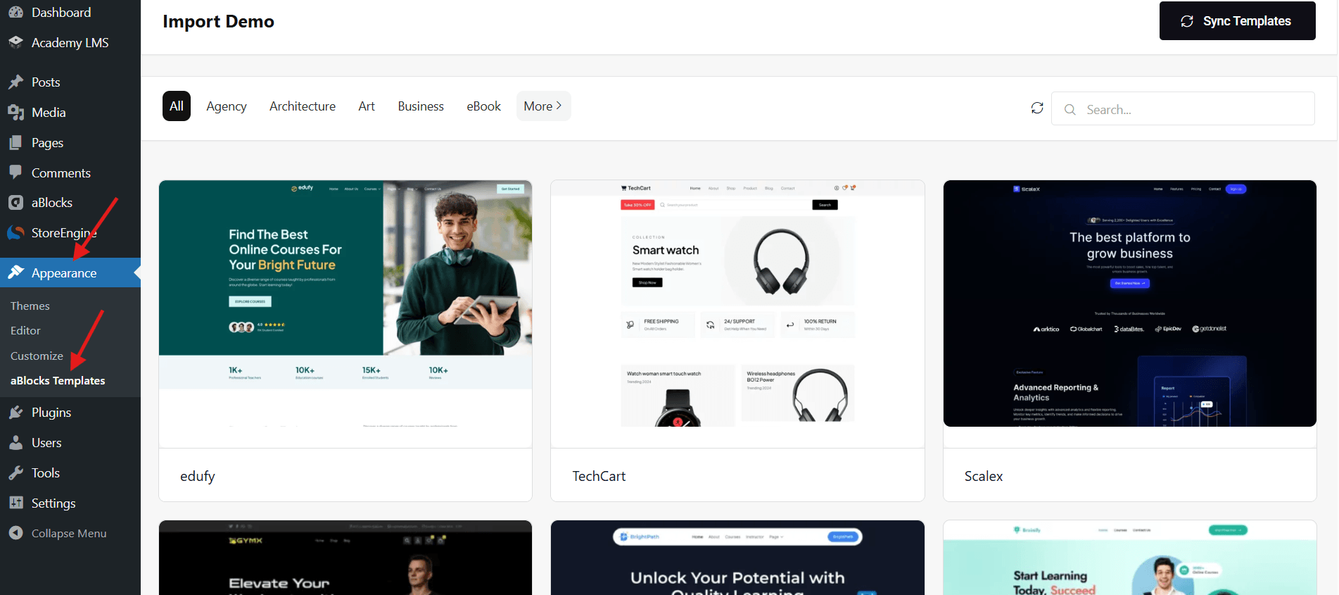This screenshot has width=1339, height=595.
Task: Open the BrightPath template preview
Action: (737, 558)
